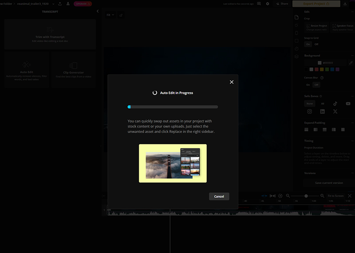This screenshot has height=253, width=355.
Task: Select YouTube safe zone icon
Action: (348, 104)
